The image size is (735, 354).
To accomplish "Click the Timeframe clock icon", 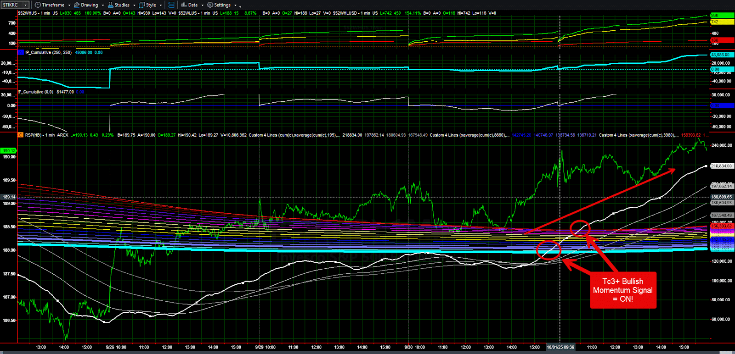I will 38,5.
